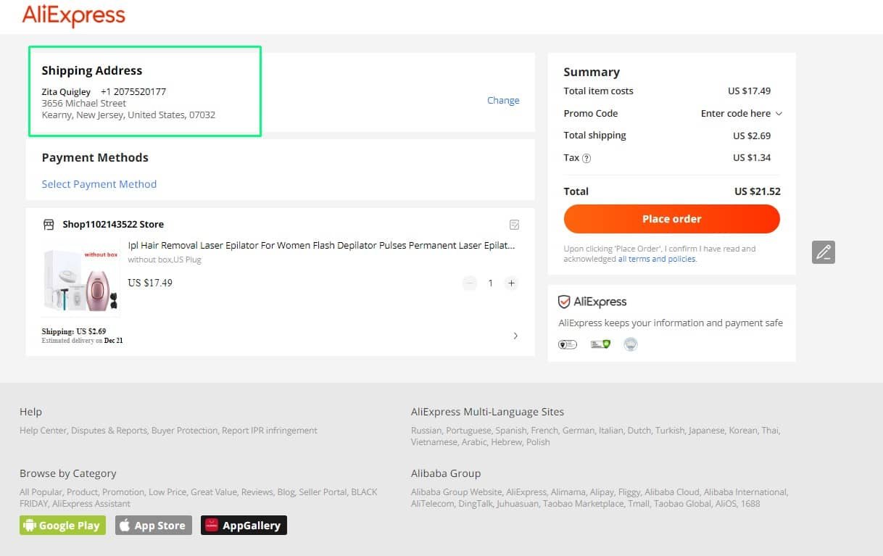
Task: Click the store icon beside Shop1102143522 Store
Action: tap(49, 225)
